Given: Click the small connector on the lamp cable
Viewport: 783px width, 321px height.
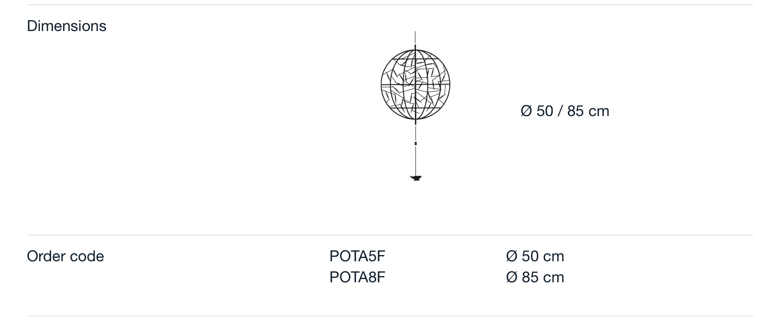Looking at the screenshot, I should point(415,143).
